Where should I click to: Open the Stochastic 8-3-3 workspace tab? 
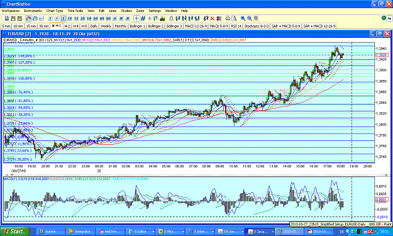[x=256, y=26]
